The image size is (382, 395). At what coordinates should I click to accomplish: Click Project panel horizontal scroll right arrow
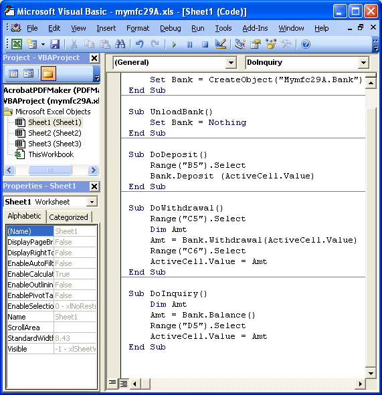pyautogui.click(x=93, y=170)
